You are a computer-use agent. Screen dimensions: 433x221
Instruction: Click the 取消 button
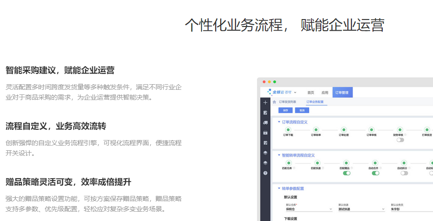click(x=302, y=111)
